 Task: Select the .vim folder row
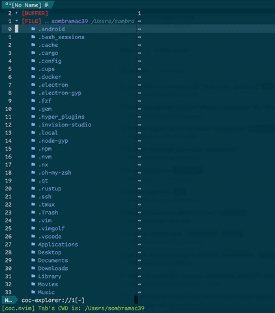pos(68,220)
